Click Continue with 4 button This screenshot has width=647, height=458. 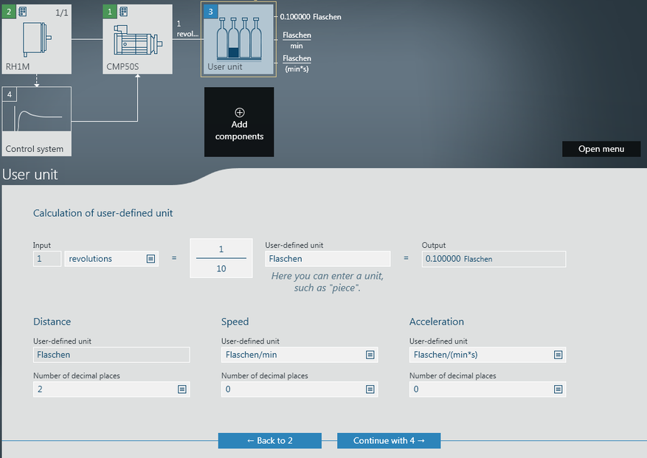pyautogui.click(x=389, y=440)
